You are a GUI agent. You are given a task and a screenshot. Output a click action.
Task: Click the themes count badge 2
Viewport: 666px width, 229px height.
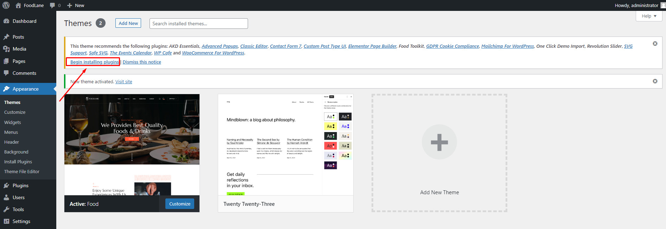click(x=101, y=23)
